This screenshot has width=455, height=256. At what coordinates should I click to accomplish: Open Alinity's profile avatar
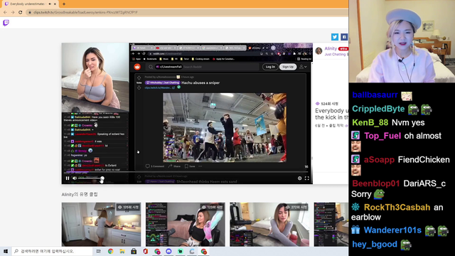click(x=318, y=50)
